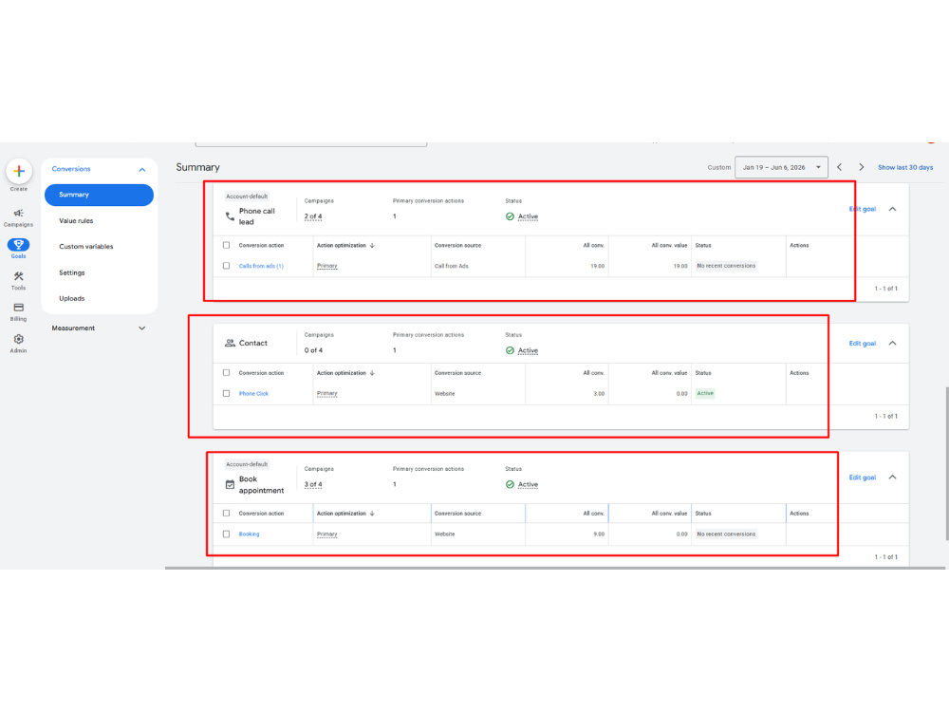Tick header checkbox in Book appointment table
Image resolution: width=949 pixels, height=712 pixels.
click(227, 514)
